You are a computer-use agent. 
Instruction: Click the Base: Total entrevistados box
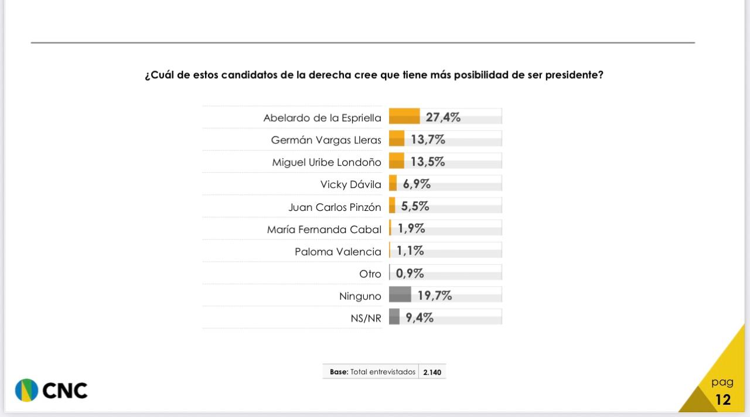coord(373,372)
